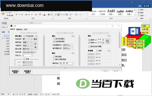The width and height of the screenshot is (152, 96).
Task: Toggle character shading icon in ribbon
Action: [x=49, y=15]
